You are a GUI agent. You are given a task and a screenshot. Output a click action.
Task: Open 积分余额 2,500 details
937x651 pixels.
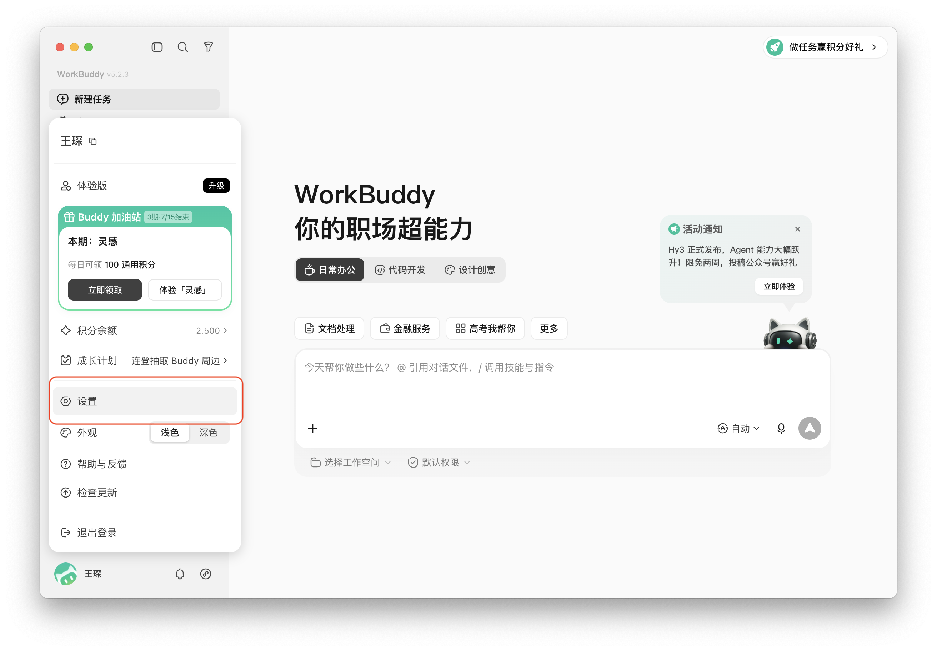(x=145, y=330)
